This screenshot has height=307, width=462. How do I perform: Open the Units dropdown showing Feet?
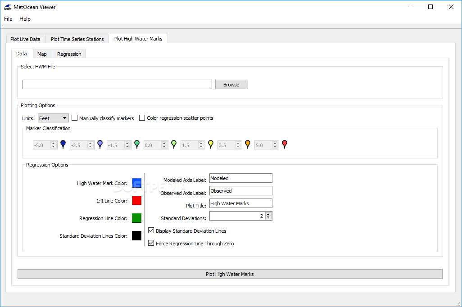point(53,118)
